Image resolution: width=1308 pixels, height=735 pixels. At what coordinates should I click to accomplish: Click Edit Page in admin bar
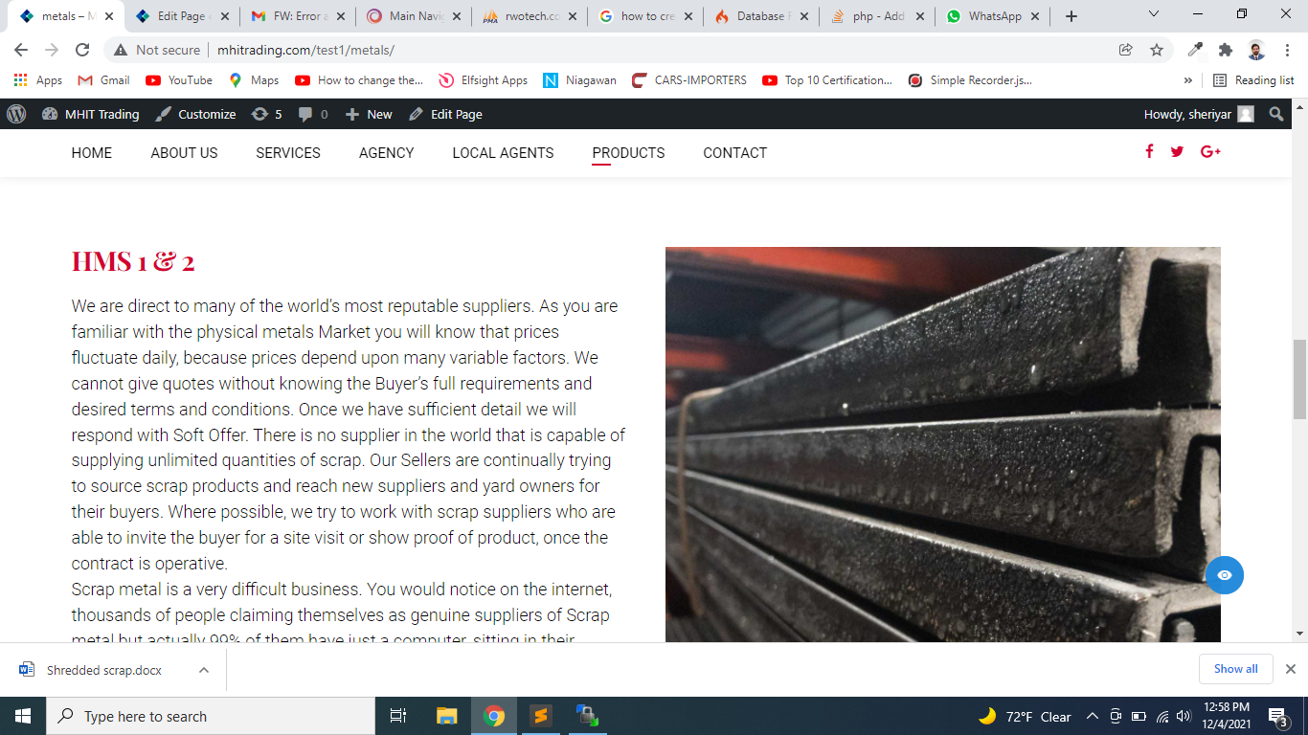pyautogui.click(x=445, y=114)
